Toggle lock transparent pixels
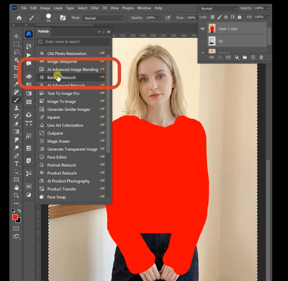Screen dimensions: 288x281 point(212,17)
